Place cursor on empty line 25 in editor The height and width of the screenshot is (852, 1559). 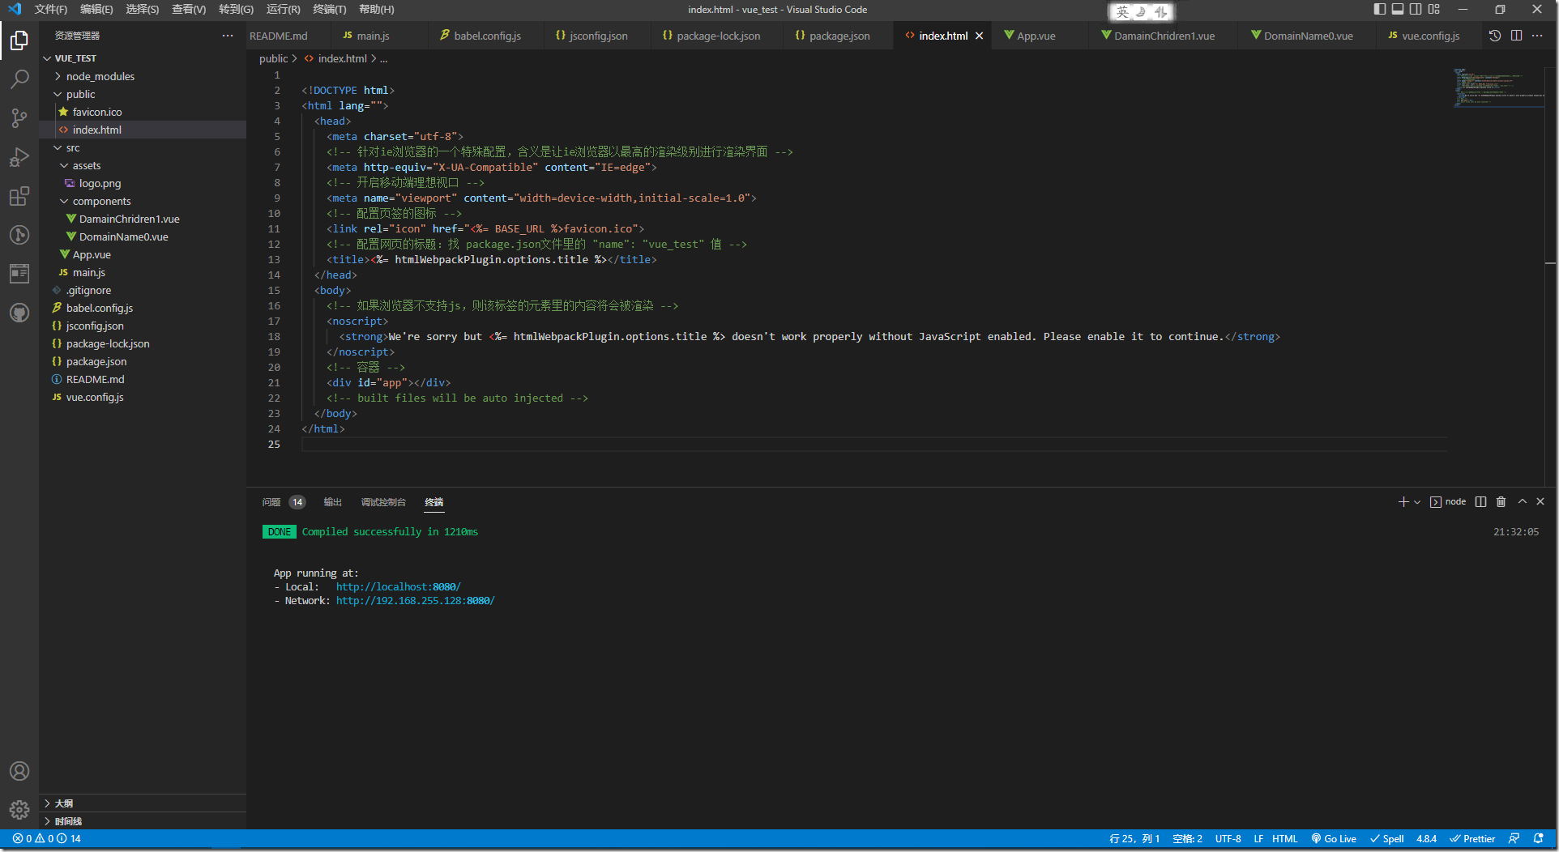[x=874, y=445]
